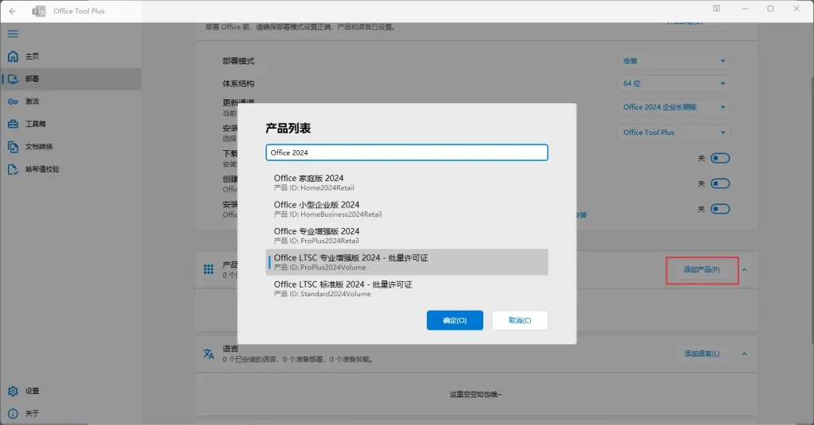Viewport: 814px width, 425px height.
Task: Open 设置 settings in sidebar
Action: click(x=71, y=391)
